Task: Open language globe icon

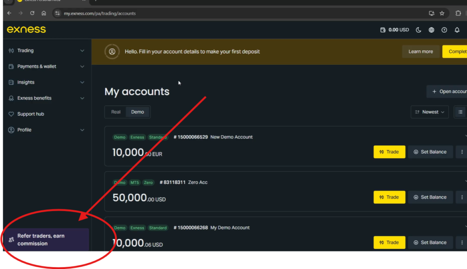Action: (x=431, y=30)
